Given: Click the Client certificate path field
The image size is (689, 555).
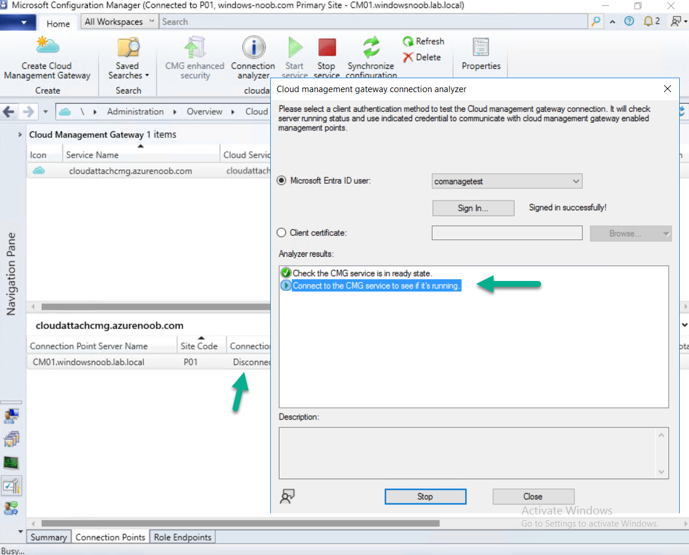Looking at the screenshot, I should click(507, 233).
